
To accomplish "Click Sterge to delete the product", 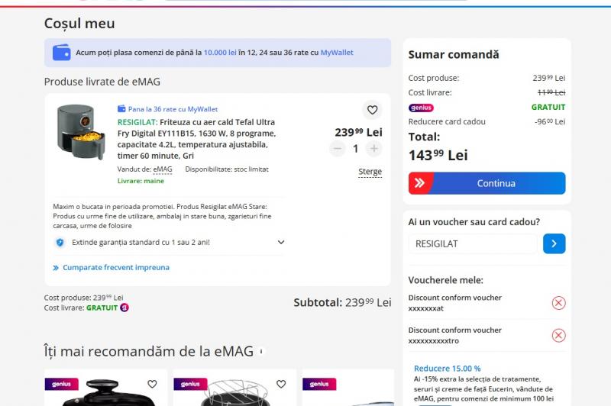I will (x=370, y=172).
